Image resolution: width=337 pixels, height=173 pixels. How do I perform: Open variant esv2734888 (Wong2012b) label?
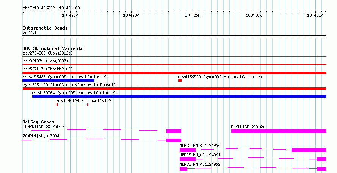(48, 53)
